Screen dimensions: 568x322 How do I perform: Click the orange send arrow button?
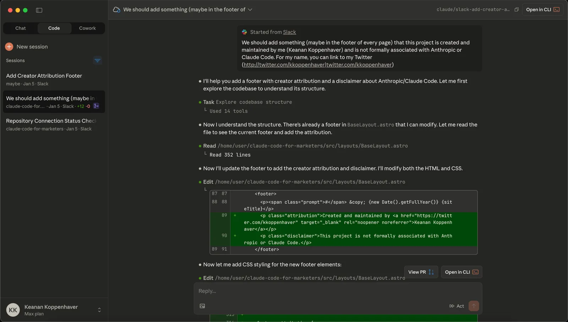tap(474, 306)
